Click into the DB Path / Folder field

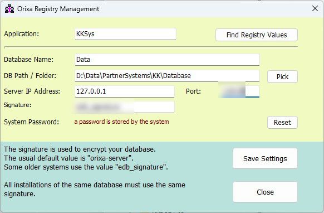pos(167,76)
